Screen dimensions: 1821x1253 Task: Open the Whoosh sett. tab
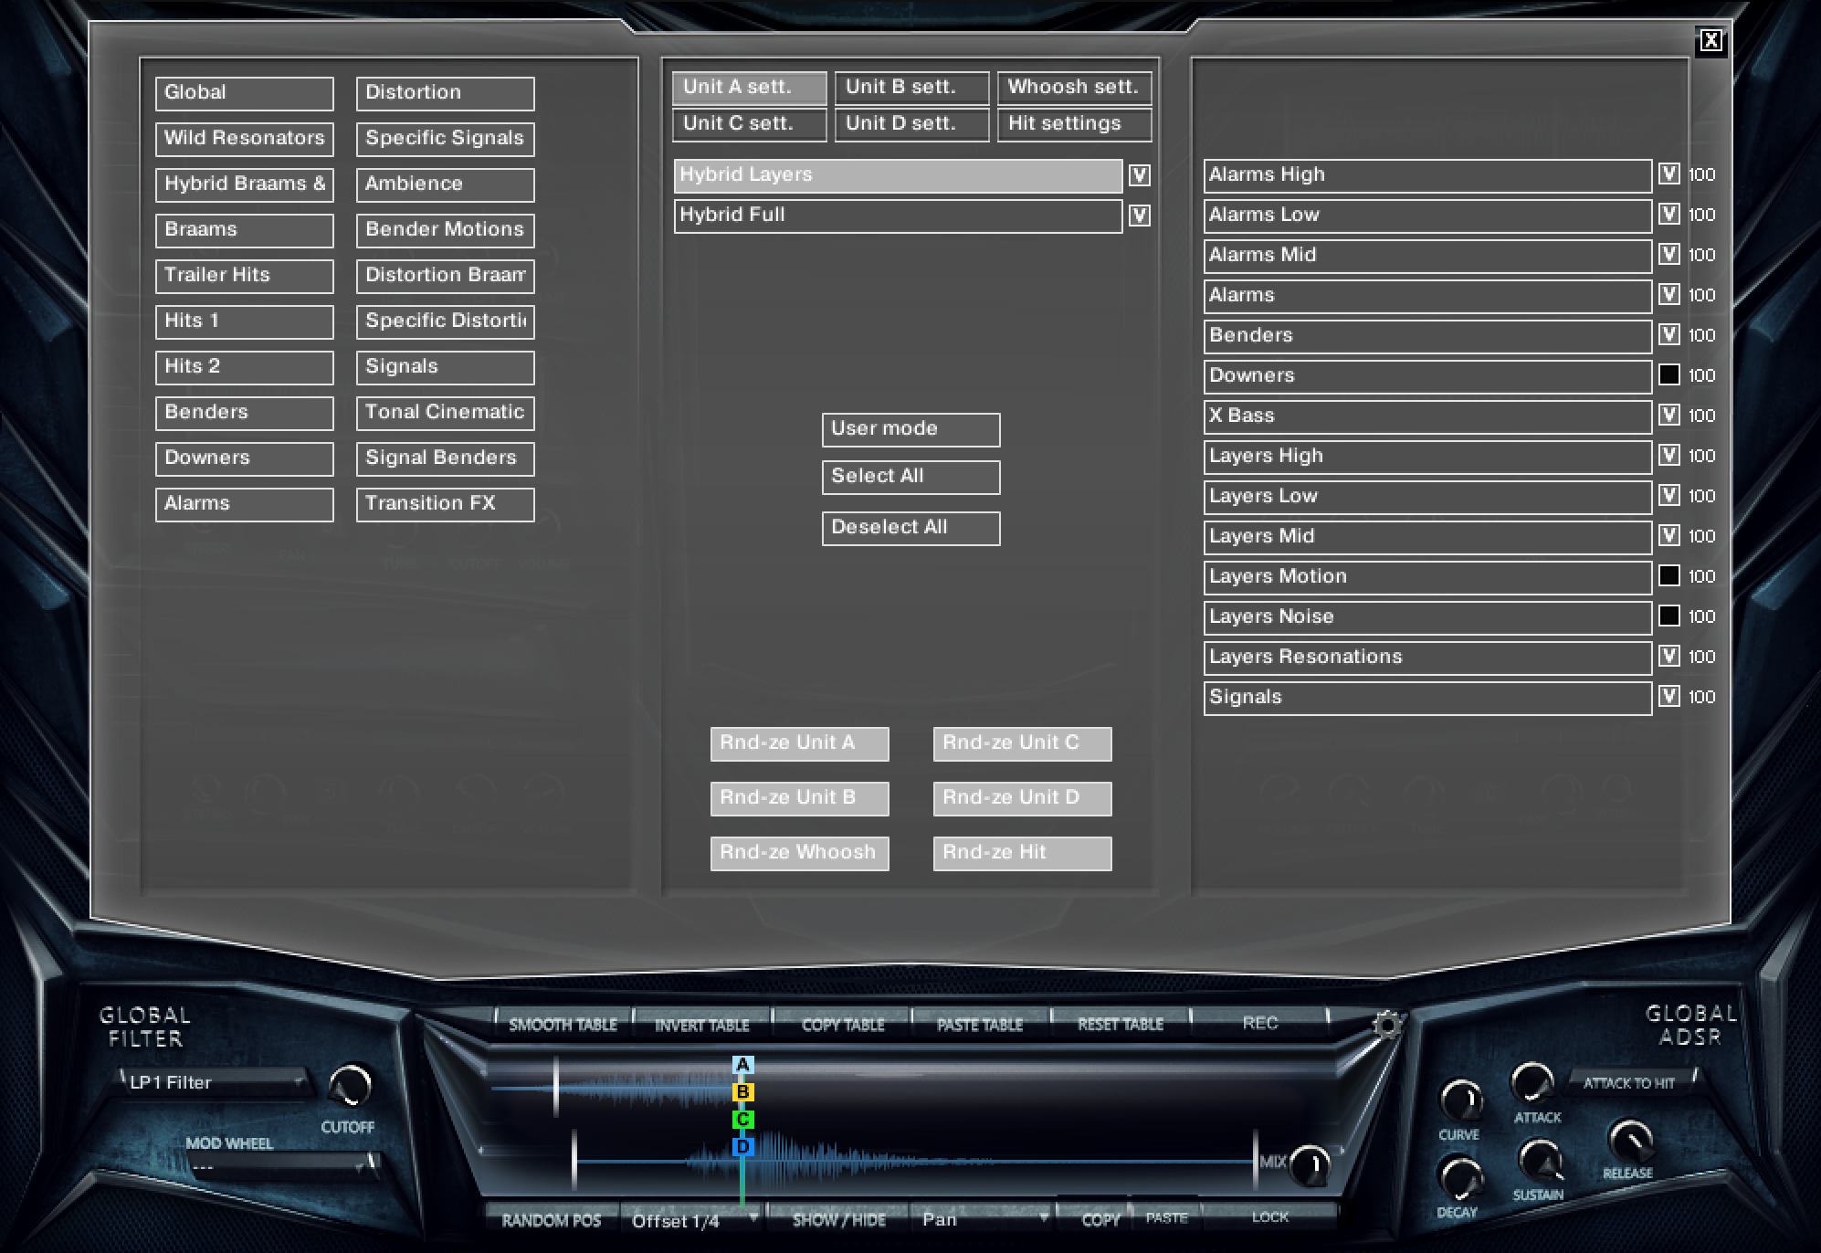point(1073,88)
